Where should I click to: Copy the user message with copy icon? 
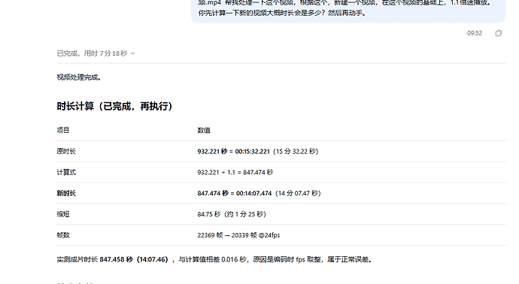(x=499, y=33)
